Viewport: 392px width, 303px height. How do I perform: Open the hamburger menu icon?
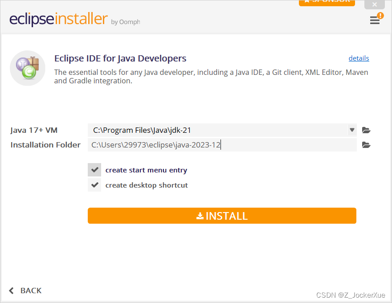point(375,20)
